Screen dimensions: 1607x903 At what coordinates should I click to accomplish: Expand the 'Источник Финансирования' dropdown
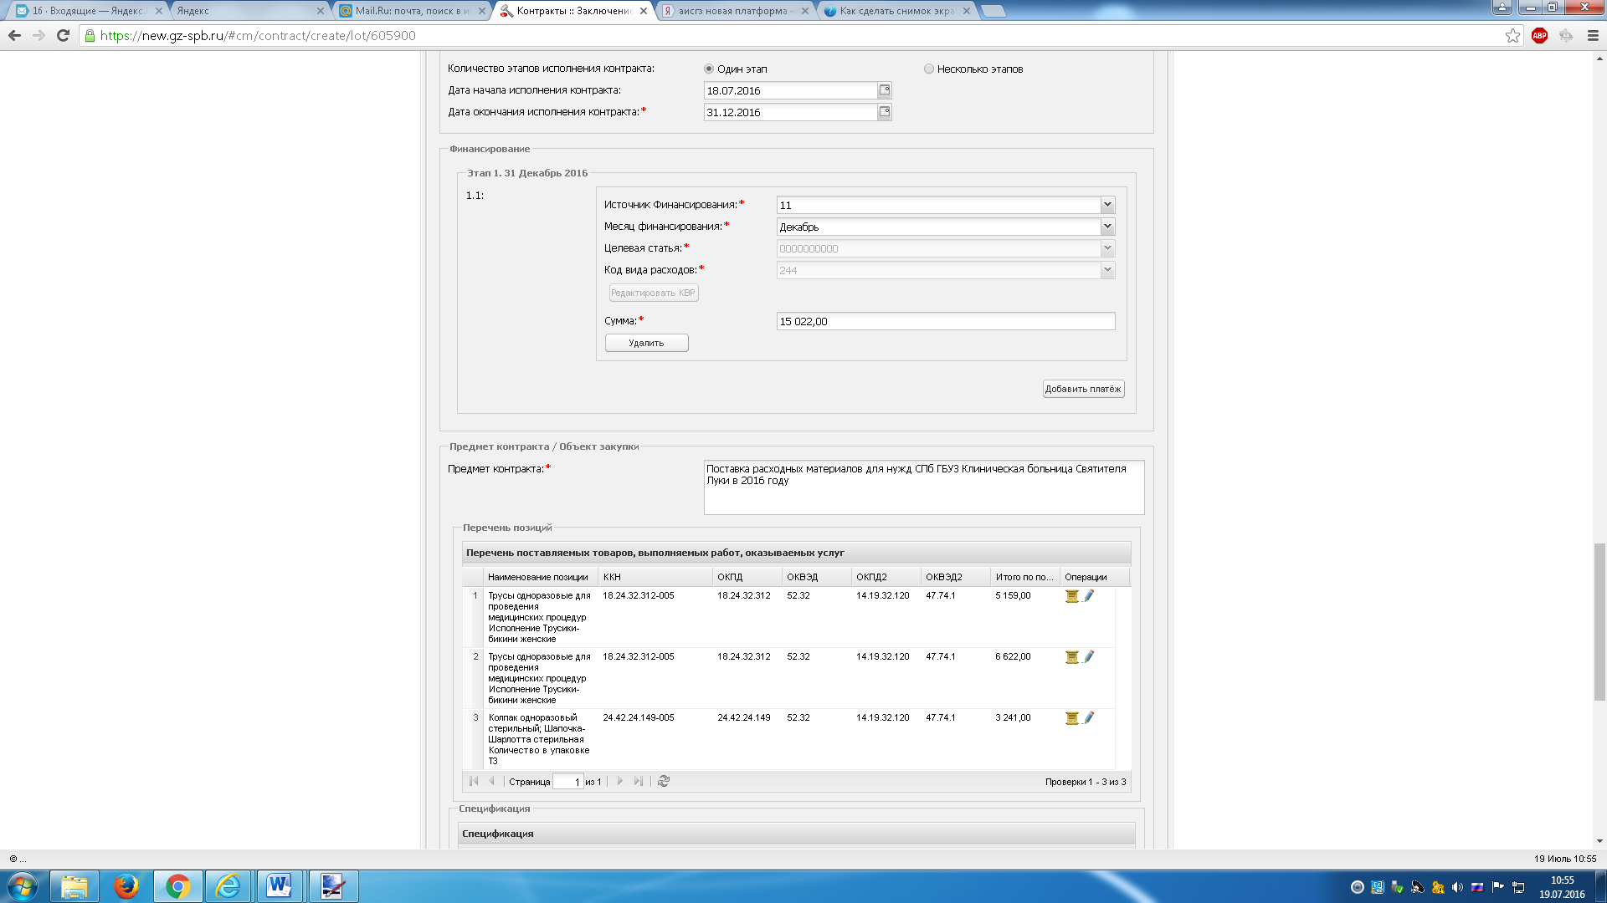(x=1107, y=205)
